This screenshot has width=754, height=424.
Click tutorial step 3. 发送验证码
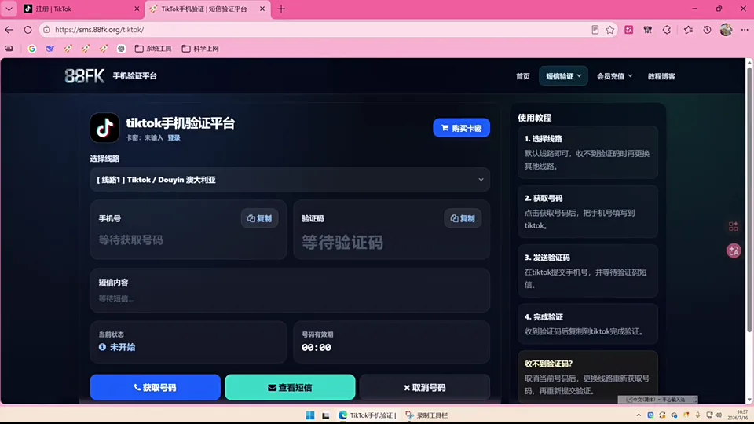(x=587, y=271)
